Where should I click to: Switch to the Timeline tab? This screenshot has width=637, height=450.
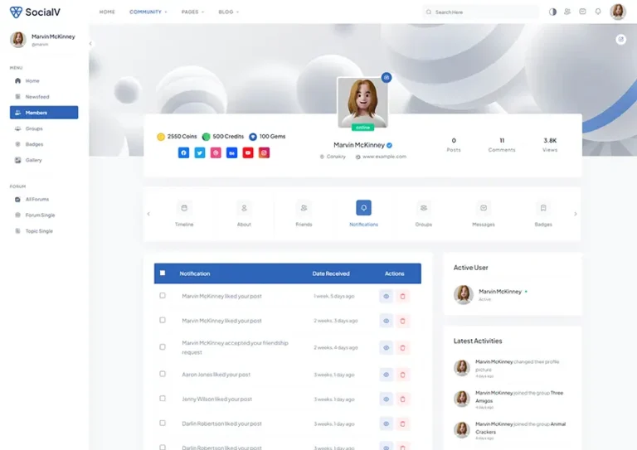click(x=184, y=214)
